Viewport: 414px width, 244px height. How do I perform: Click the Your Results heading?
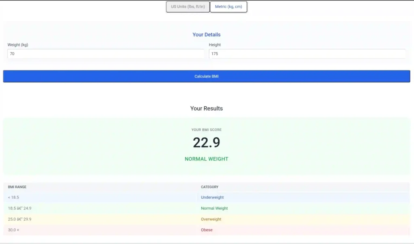pyautogui.click(x=207, y=108)
